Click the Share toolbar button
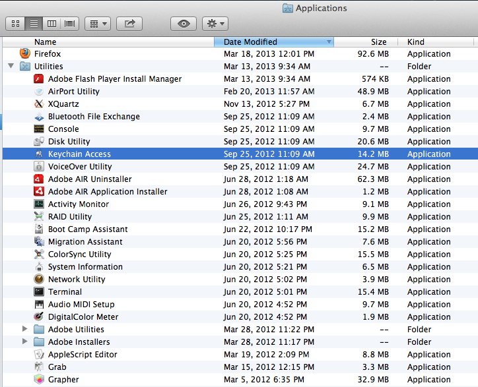Image resolution: width=478 pixels, height=387 pixels. click(x=129, y=24)
